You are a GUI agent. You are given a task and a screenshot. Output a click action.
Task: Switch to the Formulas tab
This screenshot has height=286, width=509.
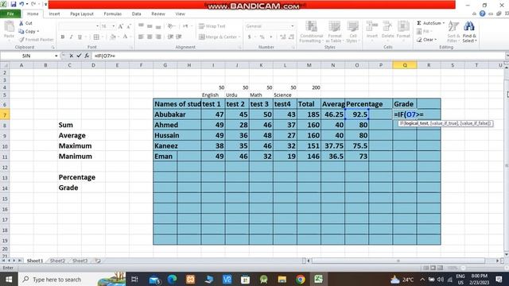tap(112, 14)
